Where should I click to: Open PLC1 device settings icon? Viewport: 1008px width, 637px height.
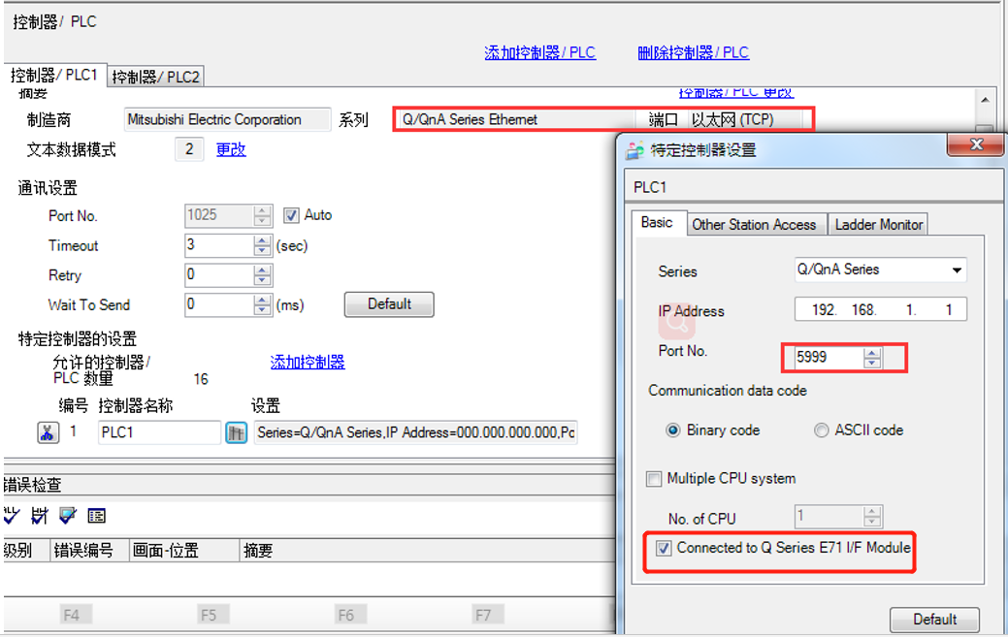[x=236, y=432]
